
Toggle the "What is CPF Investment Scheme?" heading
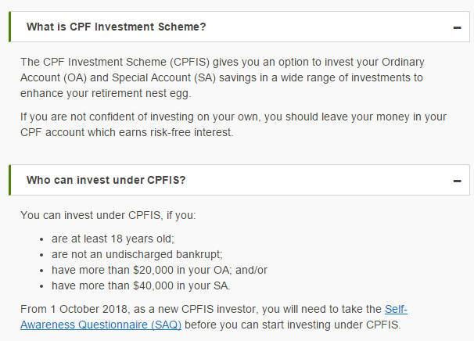pyautogui.click(x=117, y=27)
